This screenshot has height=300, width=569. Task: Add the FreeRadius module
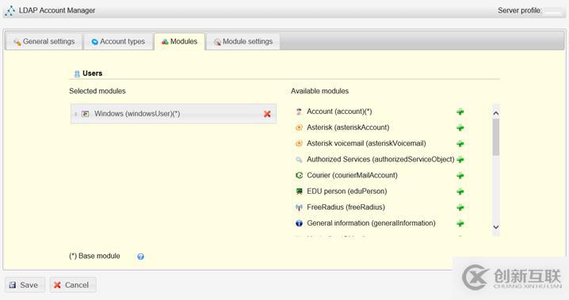click(x=460, y=207)
